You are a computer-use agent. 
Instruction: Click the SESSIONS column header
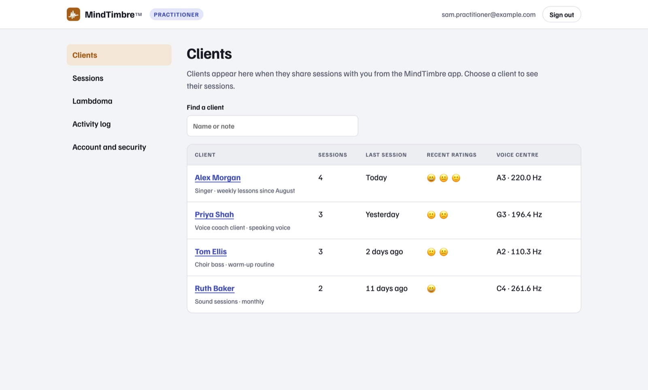[x=333, y=155]
